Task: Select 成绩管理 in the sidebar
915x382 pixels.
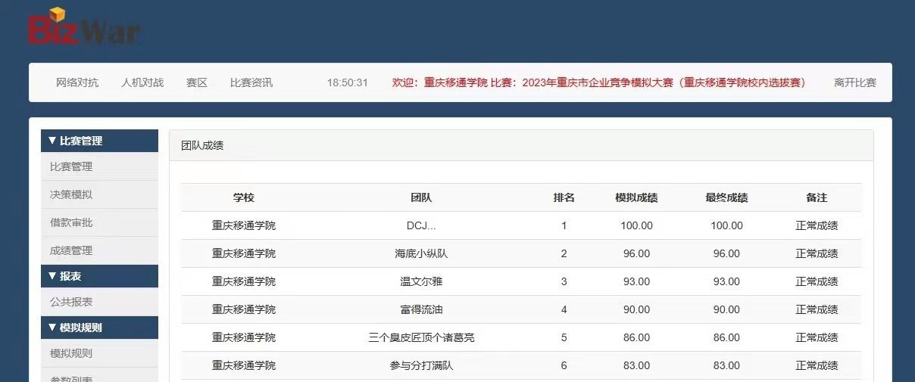Action: click(x=71, y=250)
